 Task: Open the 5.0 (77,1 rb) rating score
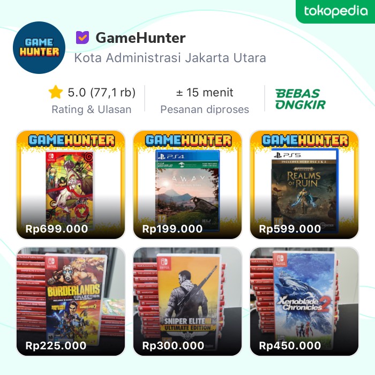[102, 92]
